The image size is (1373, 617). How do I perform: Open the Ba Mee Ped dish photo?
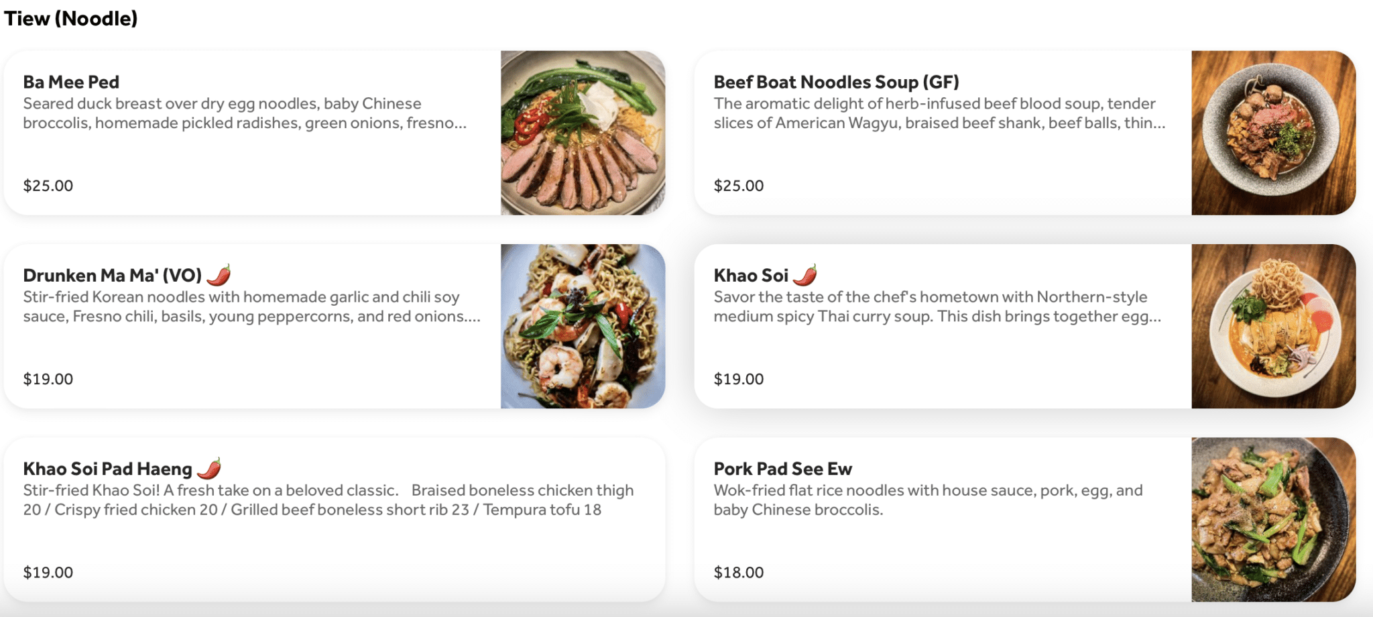pyautogui.click(x=582, y=132)
